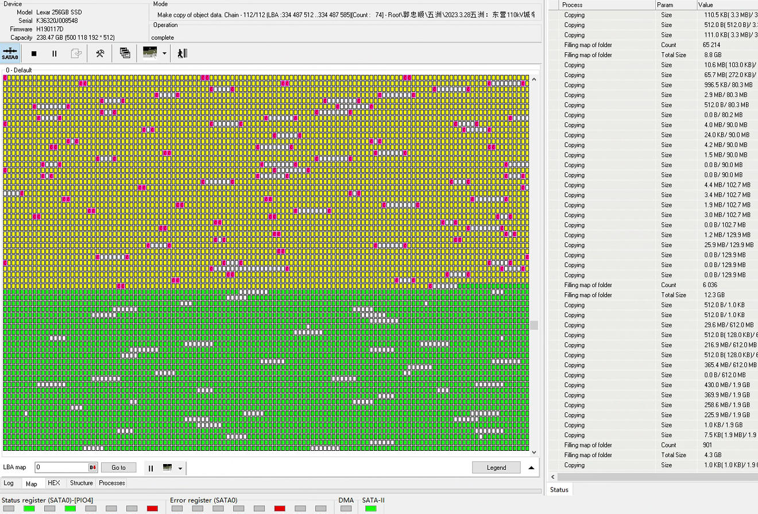Click the grayed-out copy task icon
The image size is (758, 514).
[x=76, y=53]
